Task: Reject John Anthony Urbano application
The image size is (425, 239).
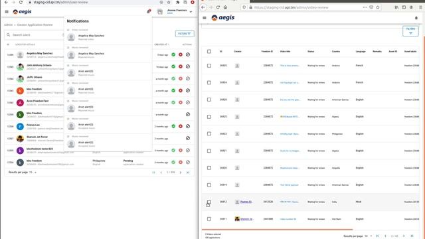Action: pos(181,66)
